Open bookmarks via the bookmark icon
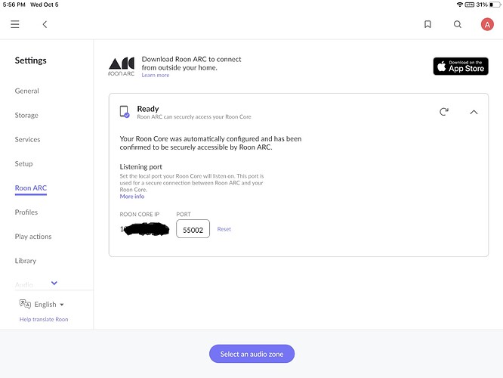This screenshot has width=503, height=378. 427,24
